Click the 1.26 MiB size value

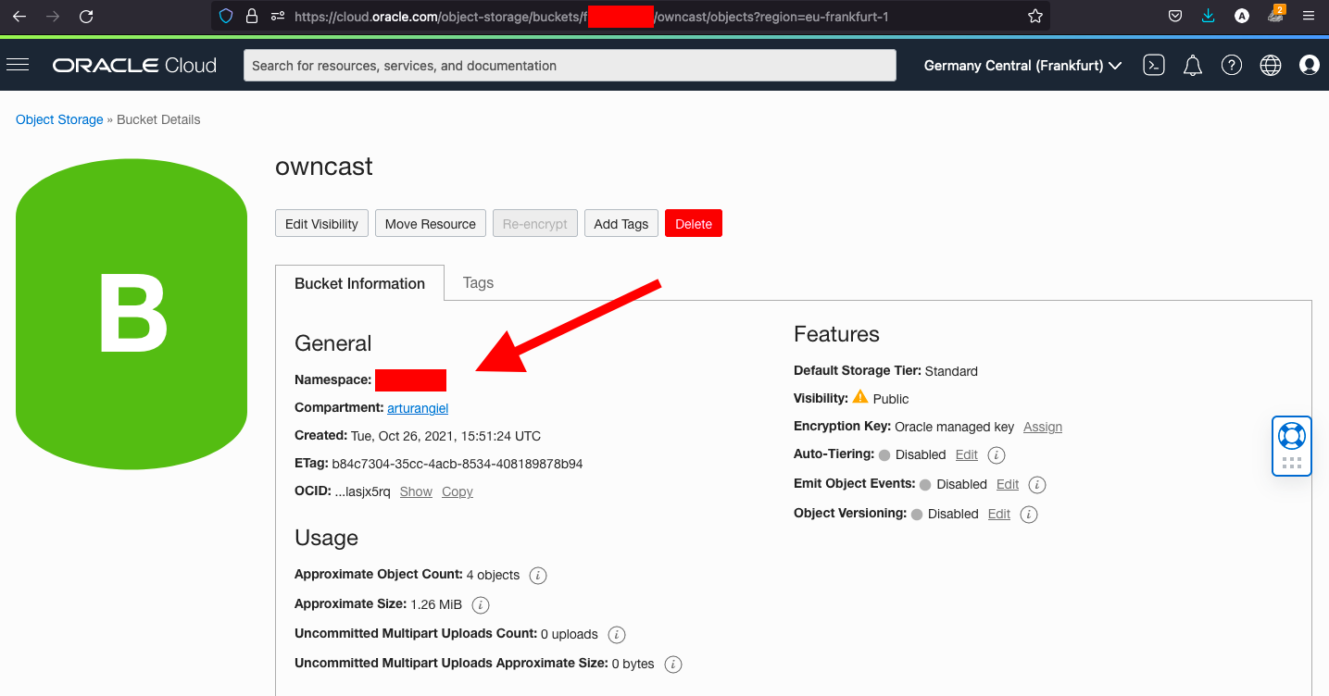click(x=436, y=604)
